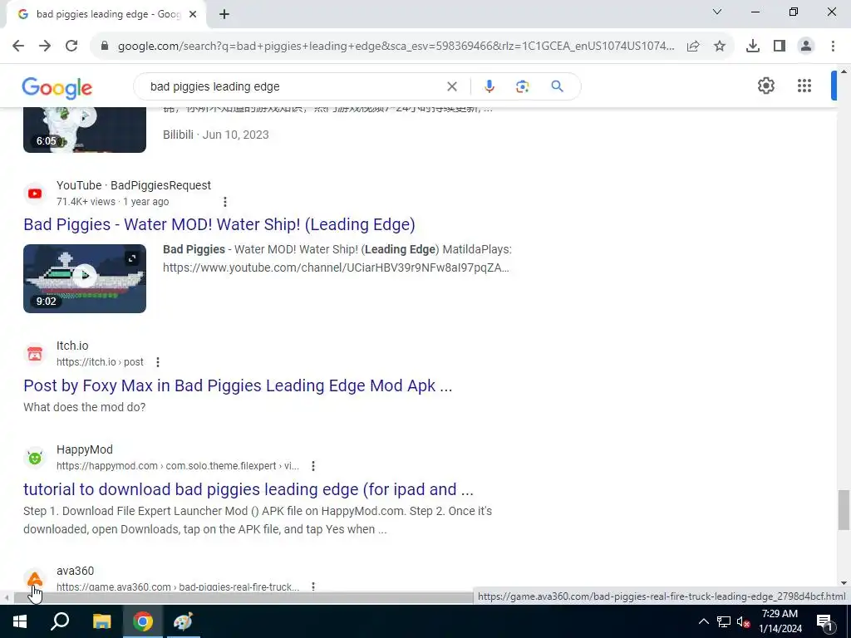
Task: Toggle the browser side panel
Action: pos(780,47)
